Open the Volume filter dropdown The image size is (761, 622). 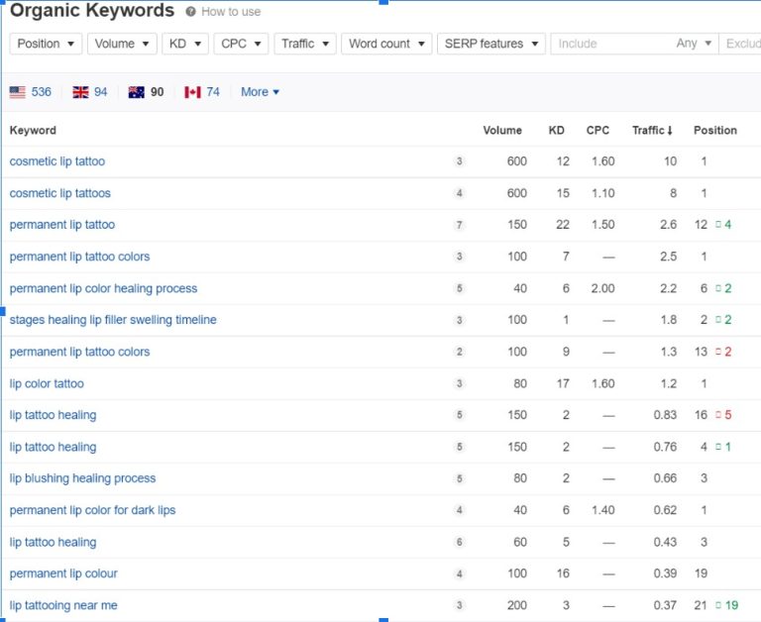(x=122, y=44)
